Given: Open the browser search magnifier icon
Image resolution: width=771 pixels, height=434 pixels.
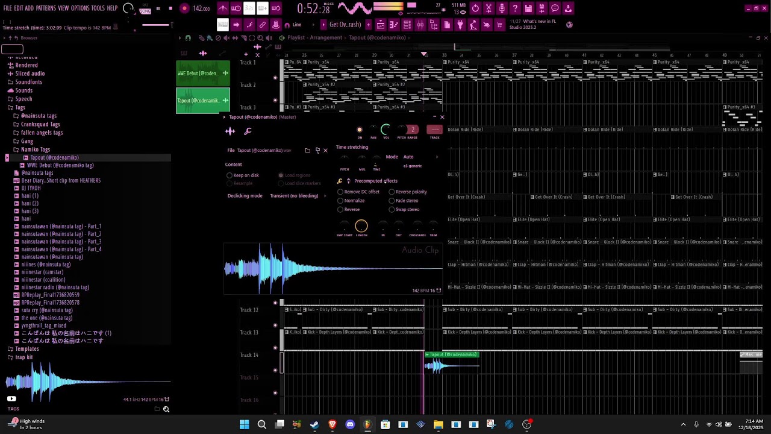Looking at the screenshot, I should 166,409.
